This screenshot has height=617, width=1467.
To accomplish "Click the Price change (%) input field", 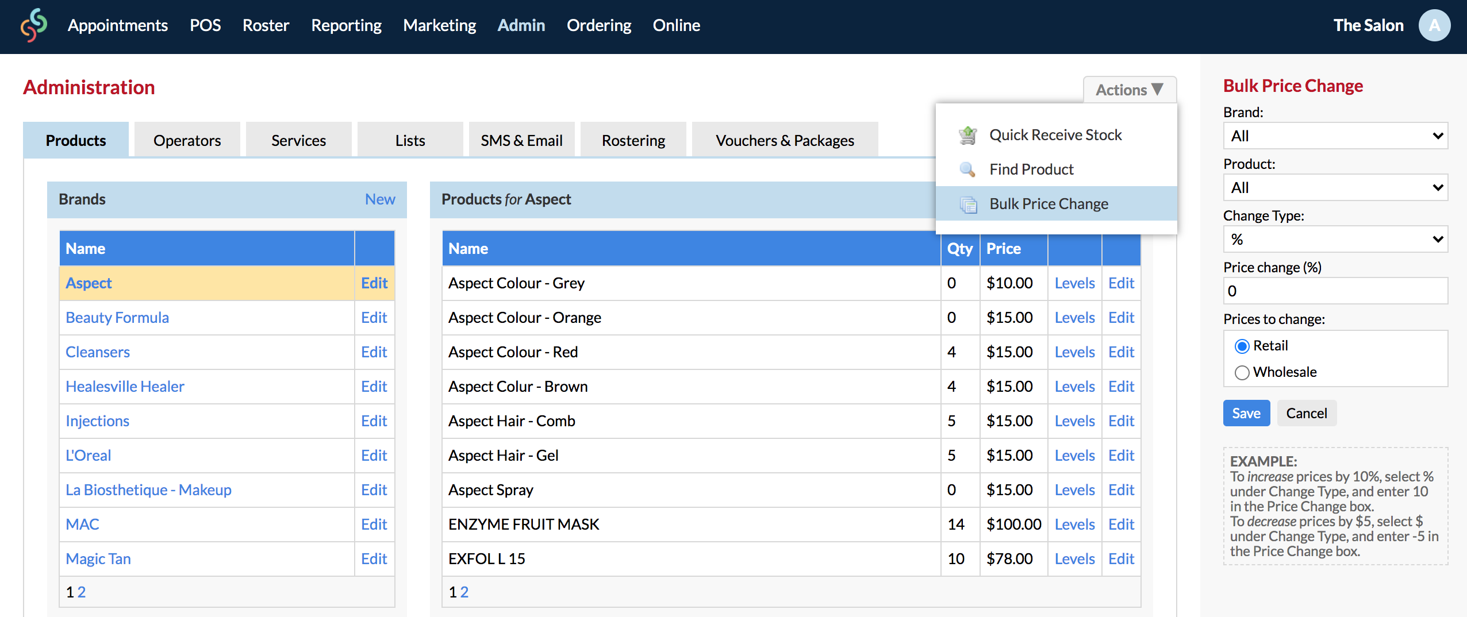I will click(x=1335, y=291).
